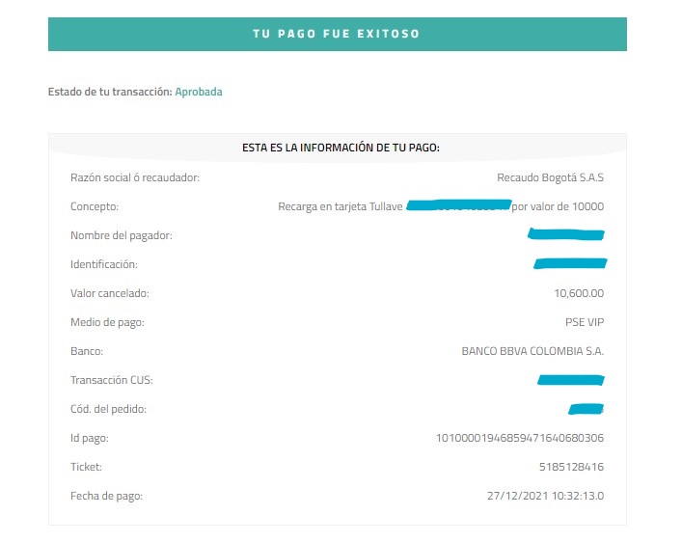
Task: Click the 'ESTA ES LA INFORMACIÓN DE TU PAGO' header
Action: coord(341,148)
